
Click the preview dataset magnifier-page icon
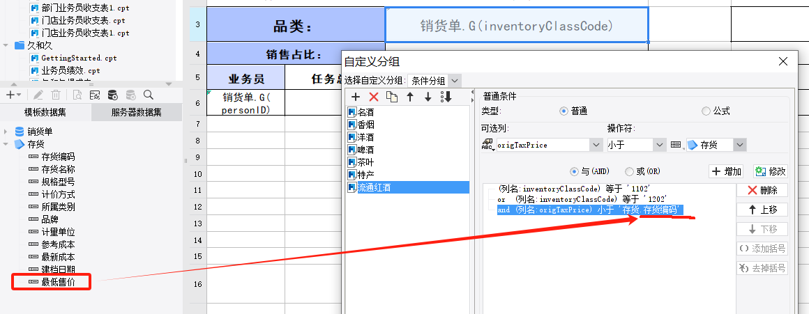tap(77, 95)
